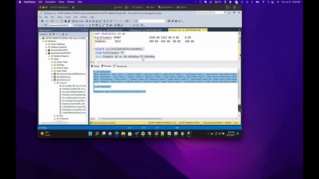Image resolution: width=319 pixels, height=179 pixels.
Task: Open the TeamViewer Actions menu
Action: pos(138,7)
